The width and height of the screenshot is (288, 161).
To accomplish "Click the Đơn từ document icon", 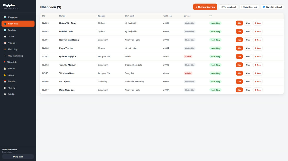I will coord(5,69).
